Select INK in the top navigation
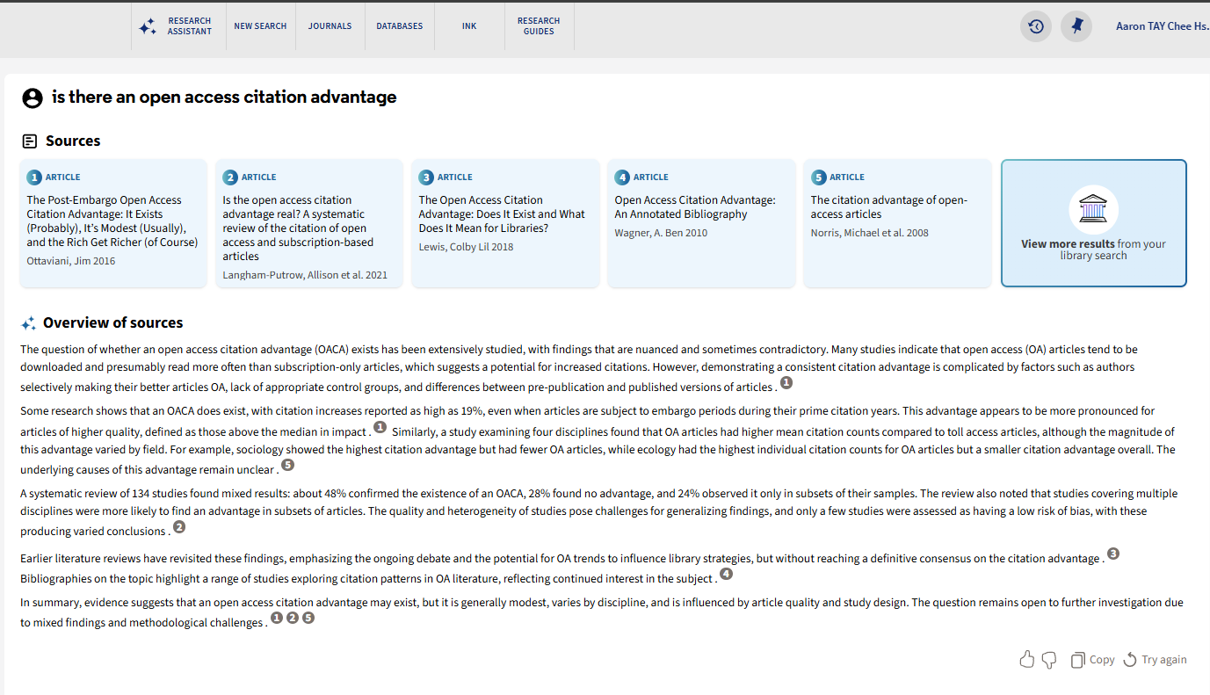The width and height of the screenshot is (1210, 695). click(469, 26)
